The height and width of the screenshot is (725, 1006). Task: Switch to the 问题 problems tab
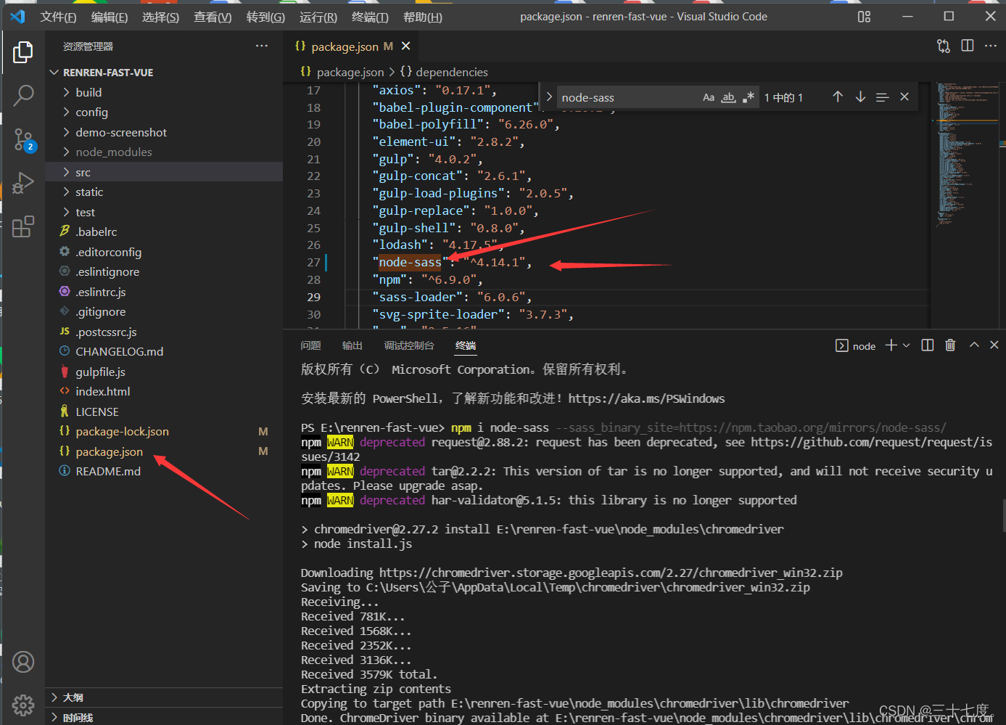pyautogui.click(x=310, y=345)
